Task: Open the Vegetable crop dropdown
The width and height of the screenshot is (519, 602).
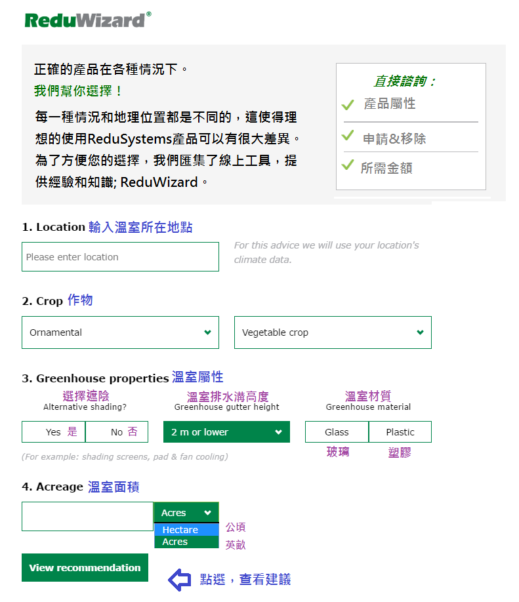Action: coord(333,332)
